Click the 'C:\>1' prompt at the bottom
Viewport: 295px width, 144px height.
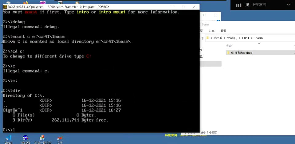(9, 130)
